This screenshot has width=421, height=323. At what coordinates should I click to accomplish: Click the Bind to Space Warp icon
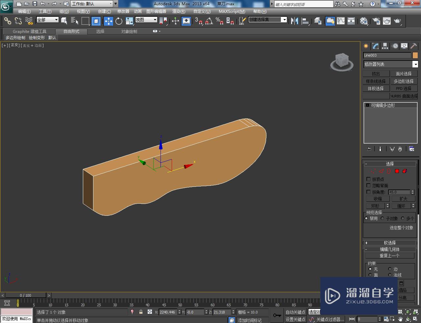point(29,21)
